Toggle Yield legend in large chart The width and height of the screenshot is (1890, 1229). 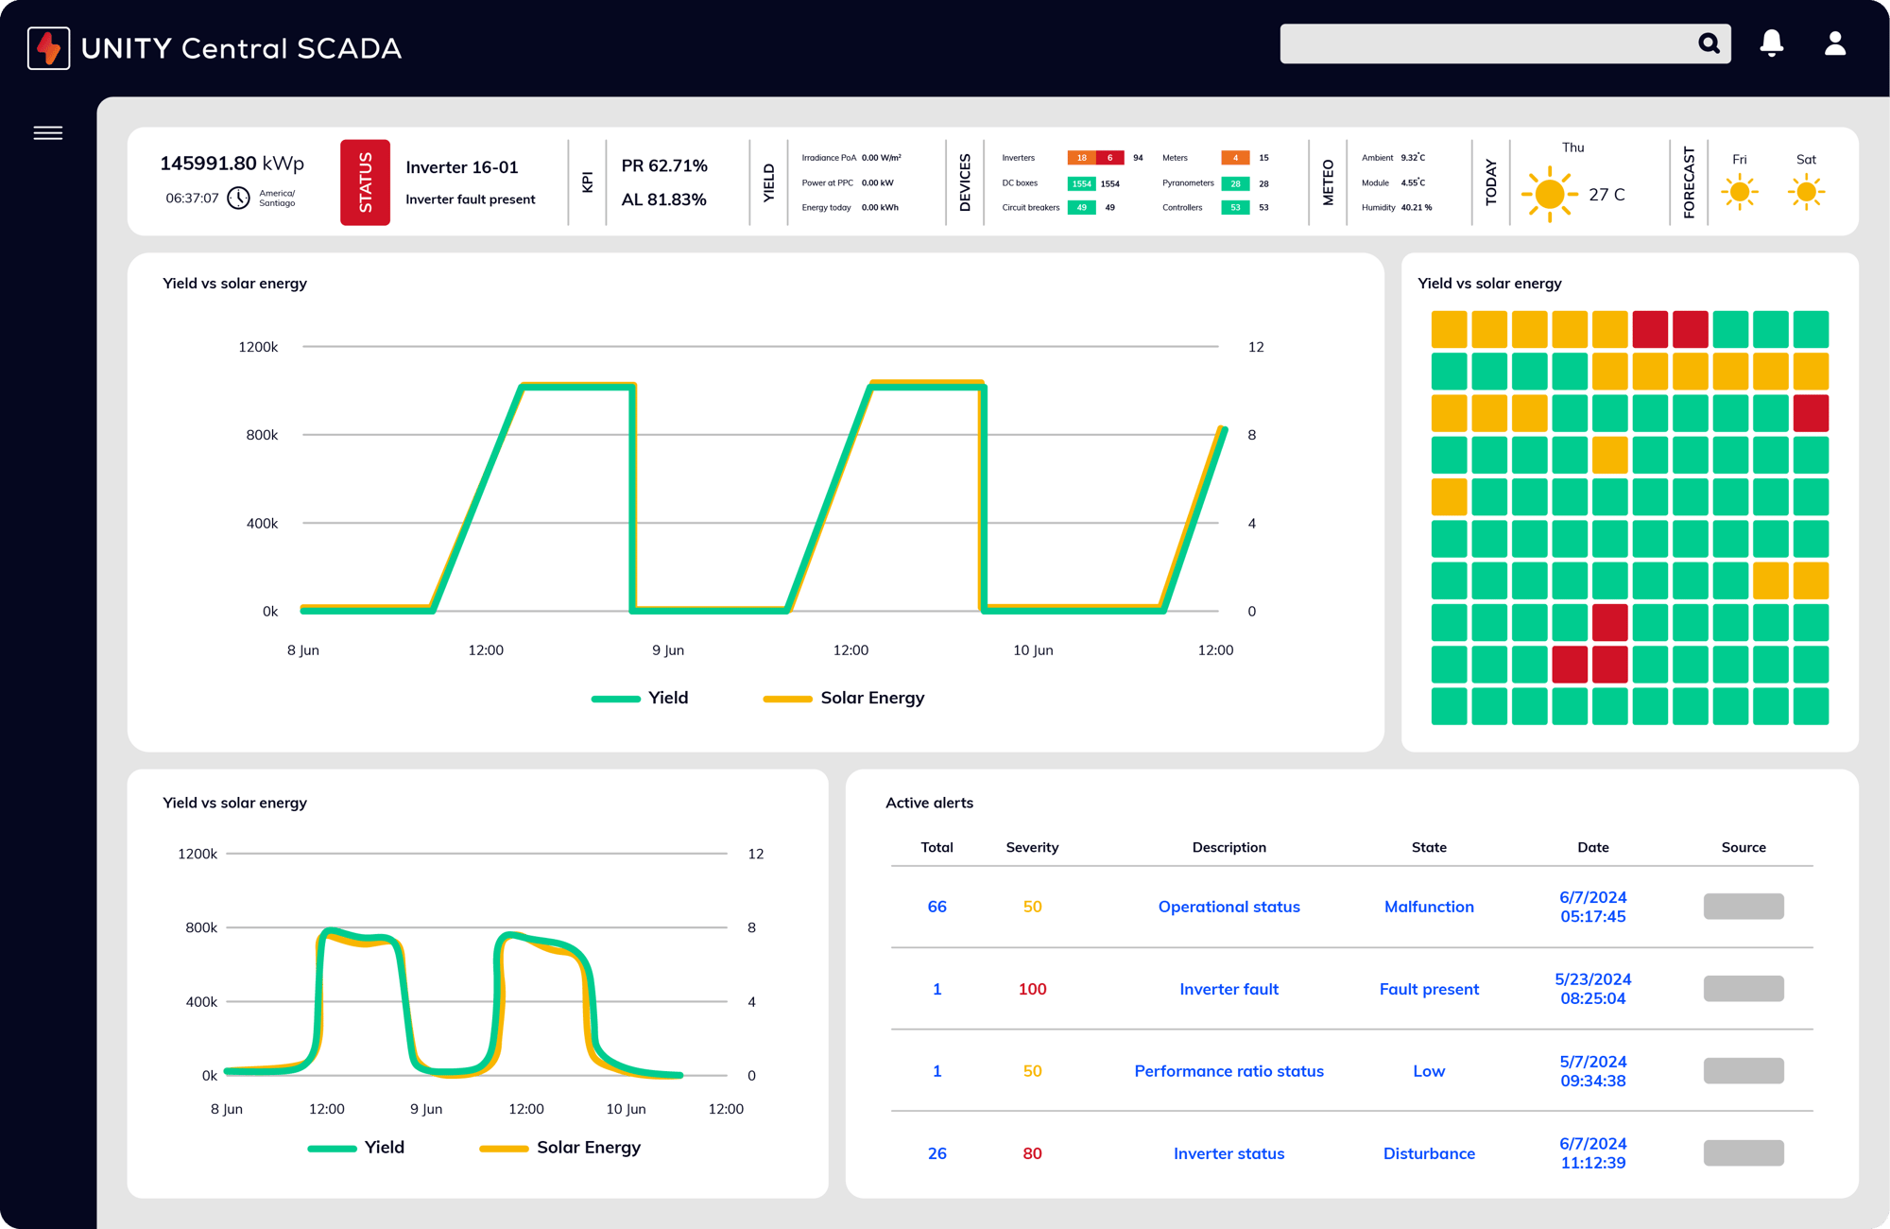[640, 698]
